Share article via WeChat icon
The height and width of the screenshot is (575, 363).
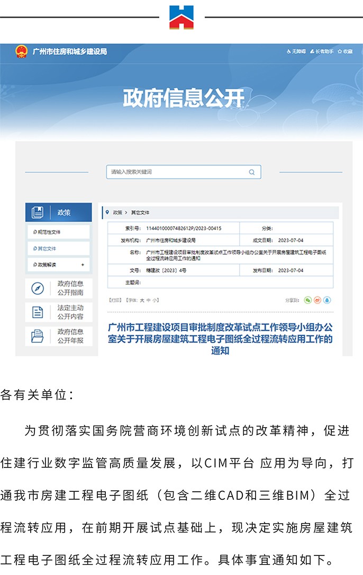(x=308, y=300)
